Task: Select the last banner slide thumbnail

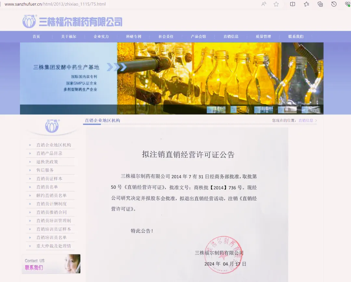Action: coord(311,110)
